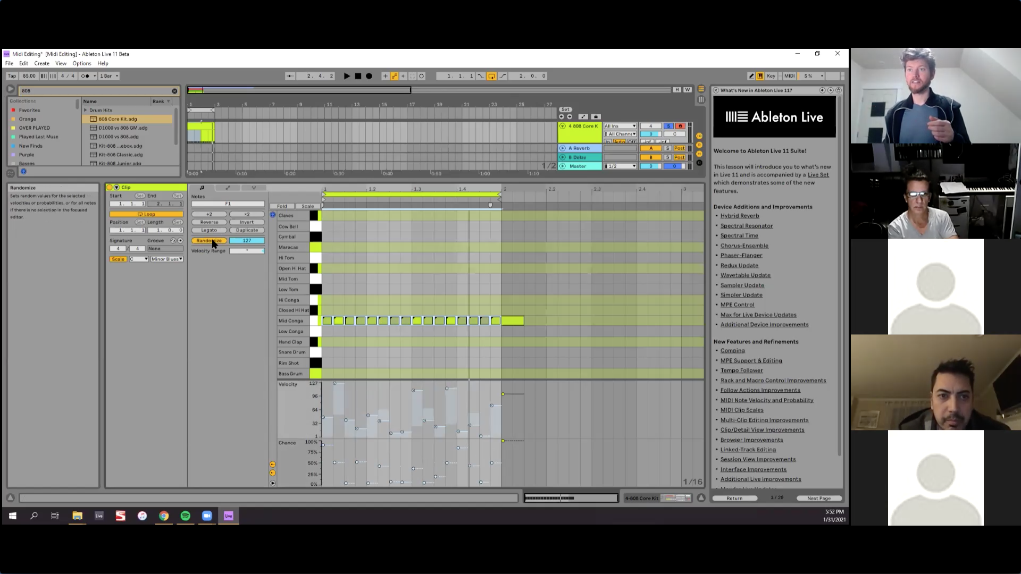1021x574 pixels.
Task: Expand the Drum Hits folder
Action: coord(86,110)
